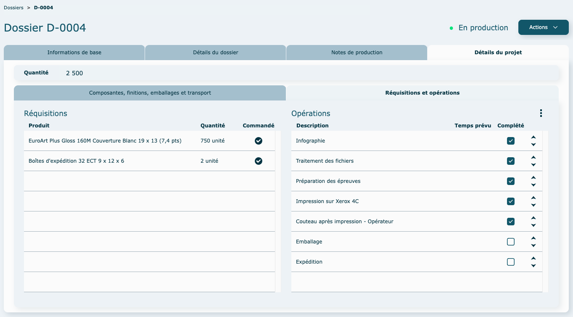Click the ordered checkmark for Boîtes d'expédition
This screenshot has width=573, height=317.
259,161
